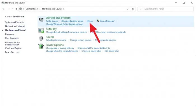The width and height of the screenshot is (196, 107).
Task: Click the Devices and Printers icon
Action: coord(41,20)
